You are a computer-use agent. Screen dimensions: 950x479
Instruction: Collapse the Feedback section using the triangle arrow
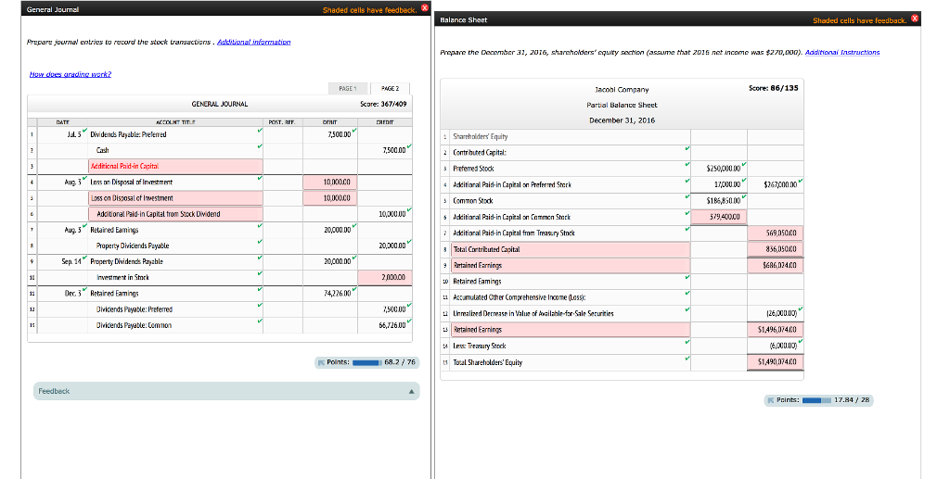410,392
